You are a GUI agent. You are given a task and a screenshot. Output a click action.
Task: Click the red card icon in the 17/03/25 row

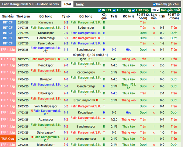tap(32, 111)
